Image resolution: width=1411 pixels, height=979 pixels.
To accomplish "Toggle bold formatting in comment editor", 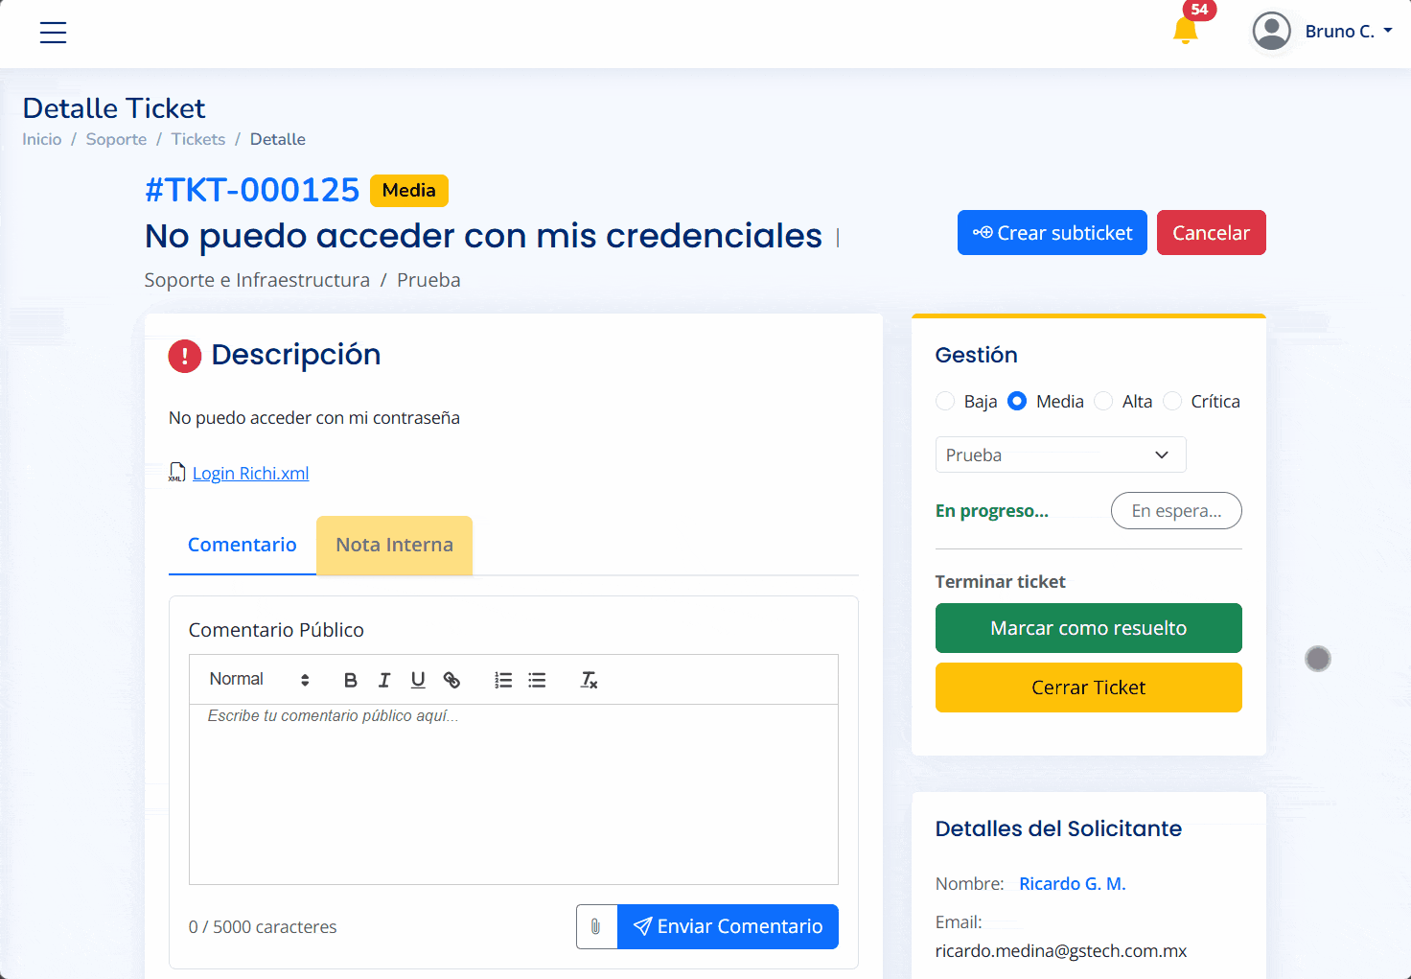I will [350, 679].
